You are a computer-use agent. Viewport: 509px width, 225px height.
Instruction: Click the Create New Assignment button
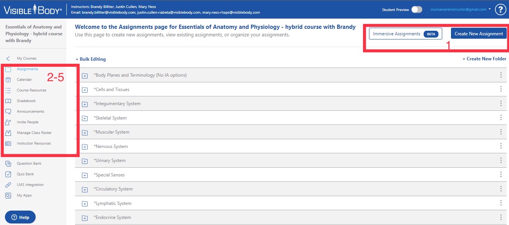pos(479,34)
